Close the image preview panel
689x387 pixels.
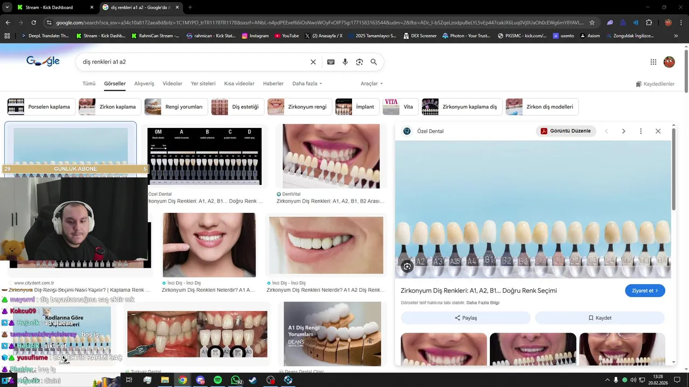point(658,131)
